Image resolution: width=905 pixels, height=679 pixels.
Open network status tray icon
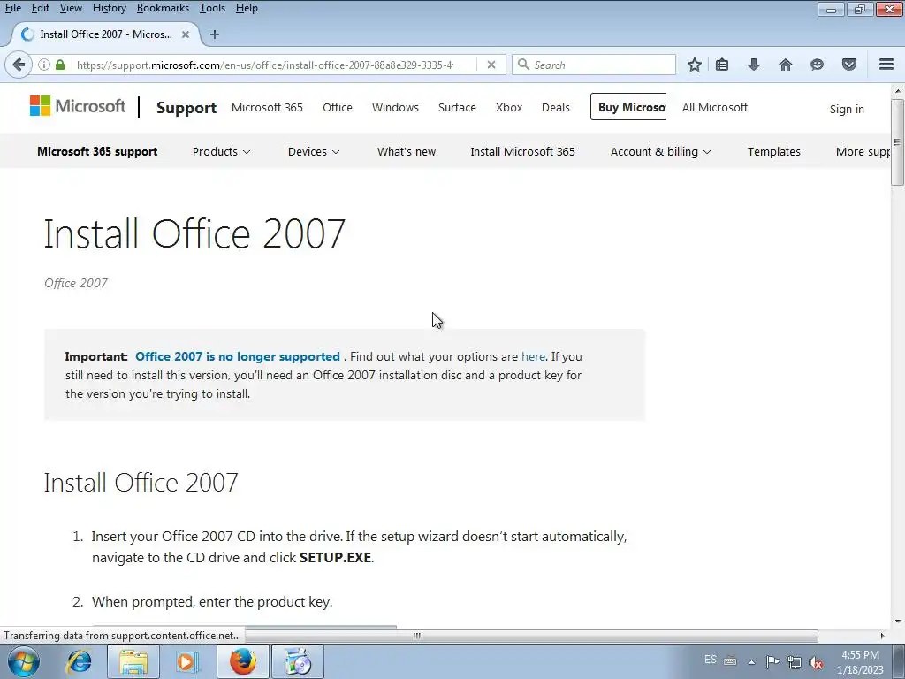[x=795, y=662]
